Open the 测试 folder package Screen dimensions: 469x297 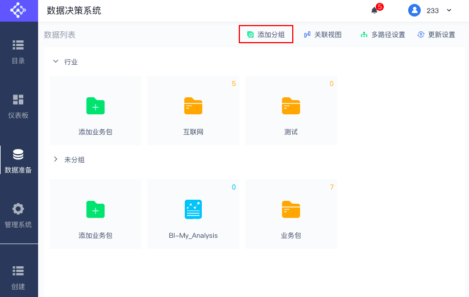click(x=291, y=110)
